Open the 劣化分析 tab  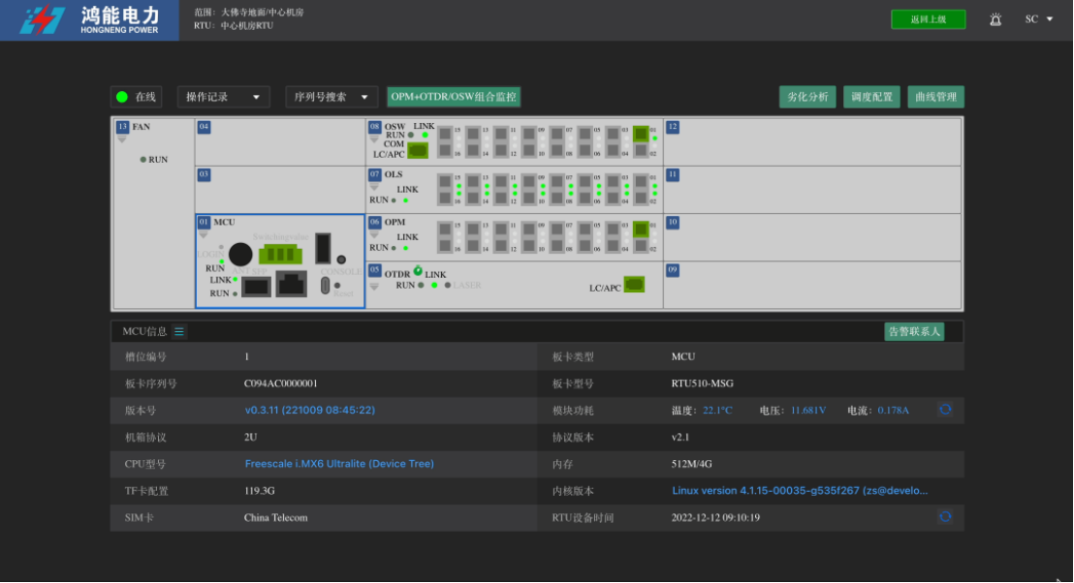(x=807, y=97)
